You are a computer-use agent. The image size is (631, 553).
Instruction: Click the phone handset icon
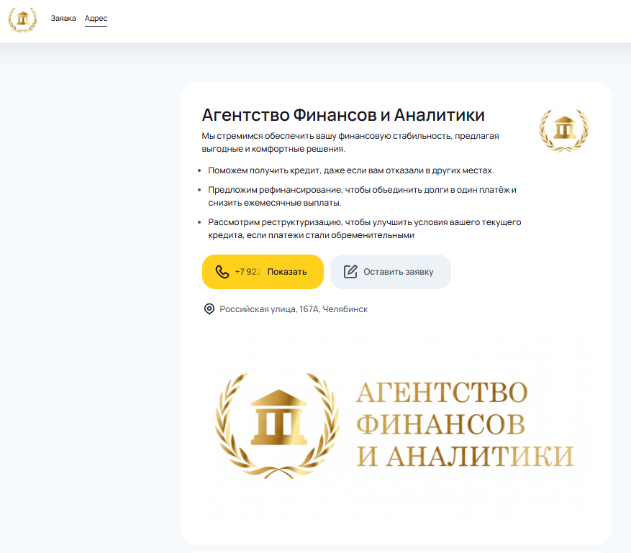222,272
